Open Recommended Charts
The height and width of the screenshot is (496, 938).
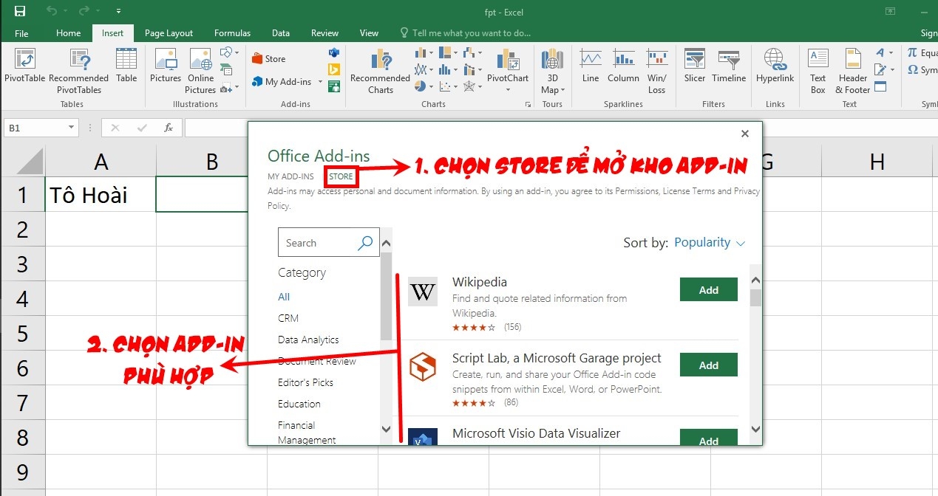pyautogui.click(x=380, y=71)
